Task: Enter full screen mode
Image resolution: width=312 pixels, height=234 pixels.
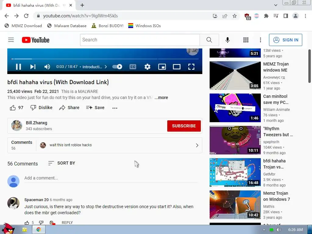Action: (x=191, y=67)
